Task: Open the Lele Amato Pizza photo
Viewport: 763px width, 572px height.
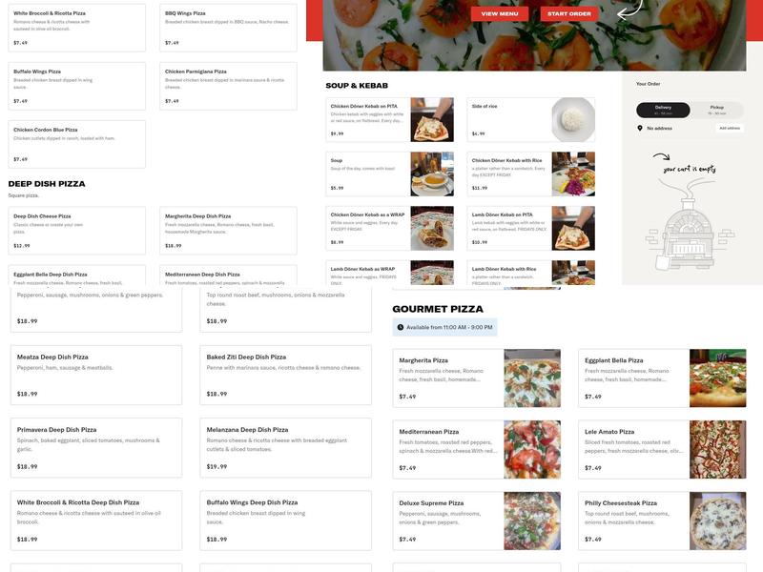Action: click(718, 449)
